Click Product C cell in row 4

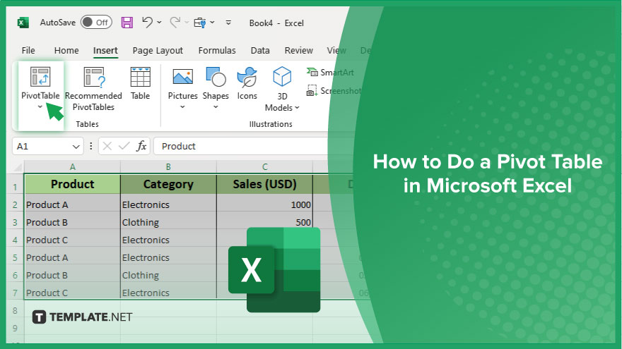[x=73, y=240]
